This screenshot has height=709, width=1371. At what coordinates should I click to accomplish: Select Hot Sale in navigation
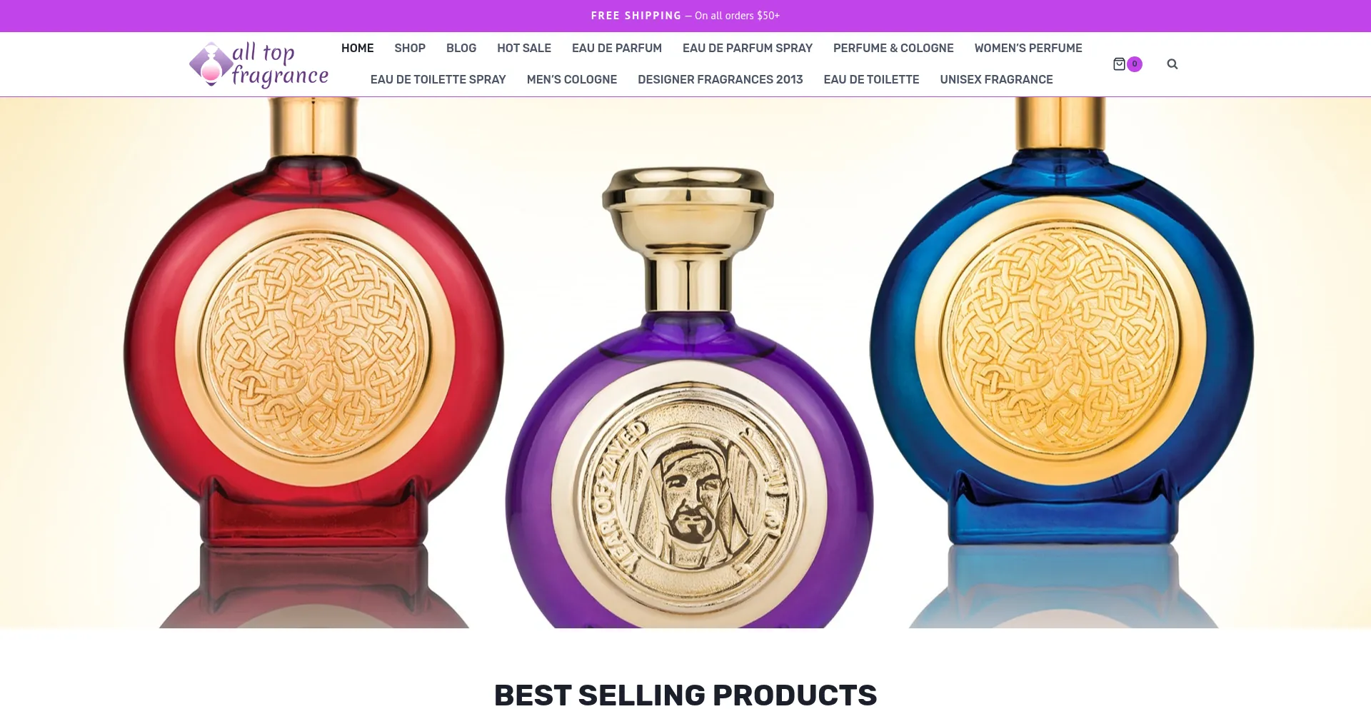tap(524, 49)
